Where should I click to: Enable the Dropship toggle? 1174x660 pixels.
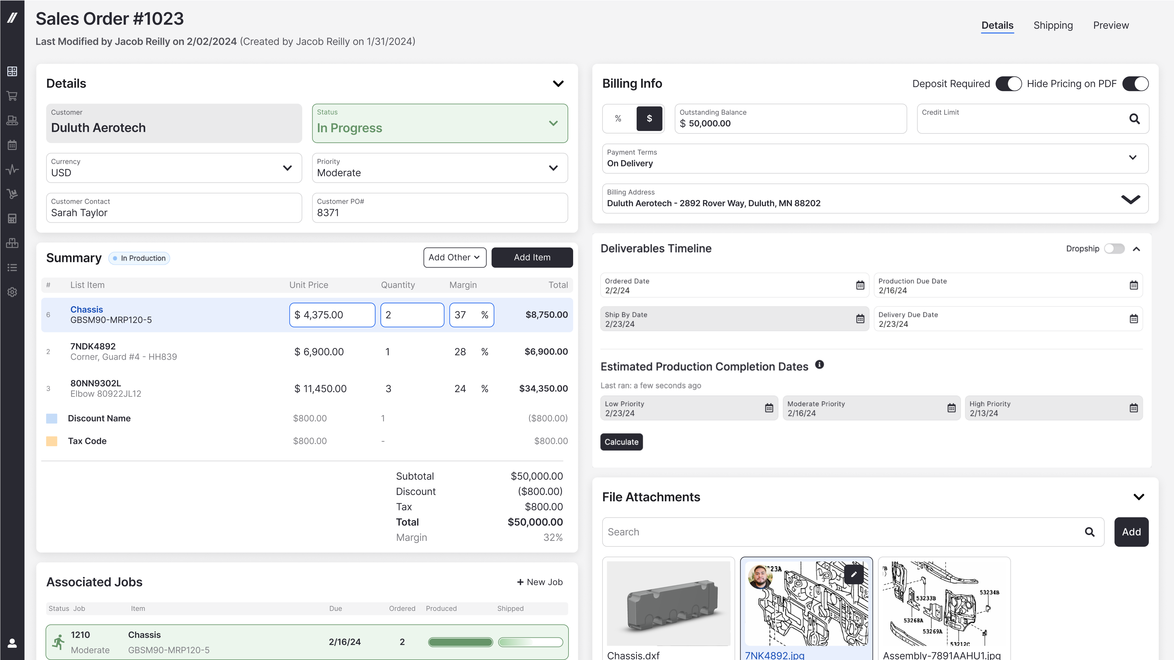point(1115,249)
